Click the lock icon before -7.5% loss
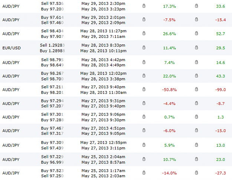232x180 pixels. tap(144, 19)
